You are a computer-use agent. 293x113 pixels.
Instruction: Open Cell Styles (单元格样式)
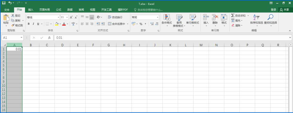pyautogui.click(x=192, y=20)
